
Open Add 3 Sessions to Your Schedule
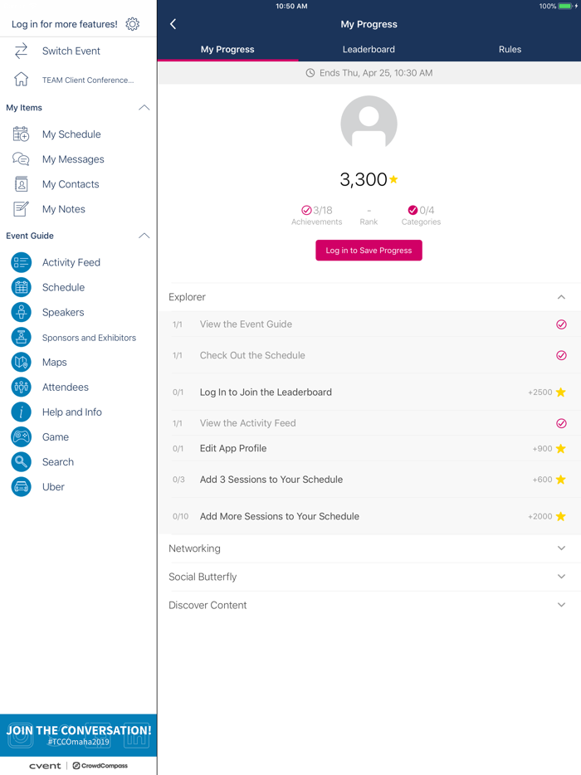coord(369,480)
